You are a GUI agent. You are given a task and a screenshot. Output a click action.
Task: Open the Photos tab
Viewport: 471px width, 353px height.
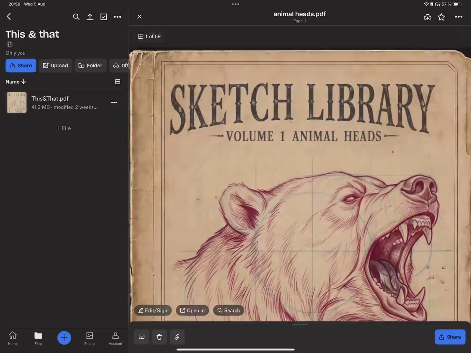click(x=90, y=338)
